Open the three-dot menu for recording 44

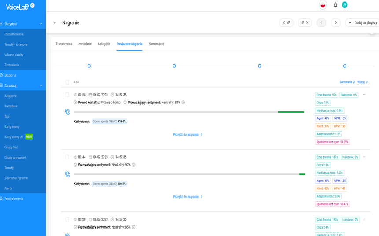click(x=364, y=157)
